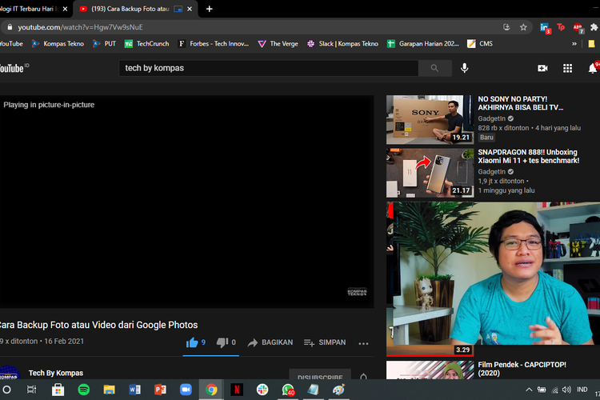Screen dimensions: 600x400
Task: Open the TechCrunch bookmark
Action: point(146,44)
